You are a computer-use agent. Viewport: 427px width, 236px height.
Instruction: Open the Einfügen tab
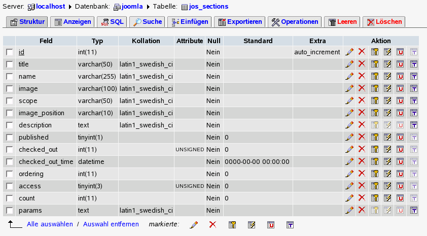point(190,22)
